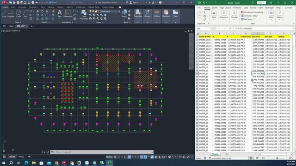The width and height of the screenshot is (296, 166).
Task: Select the Line tool in AutoCAD
Action: pyautogui.click(x=4, y=13)
